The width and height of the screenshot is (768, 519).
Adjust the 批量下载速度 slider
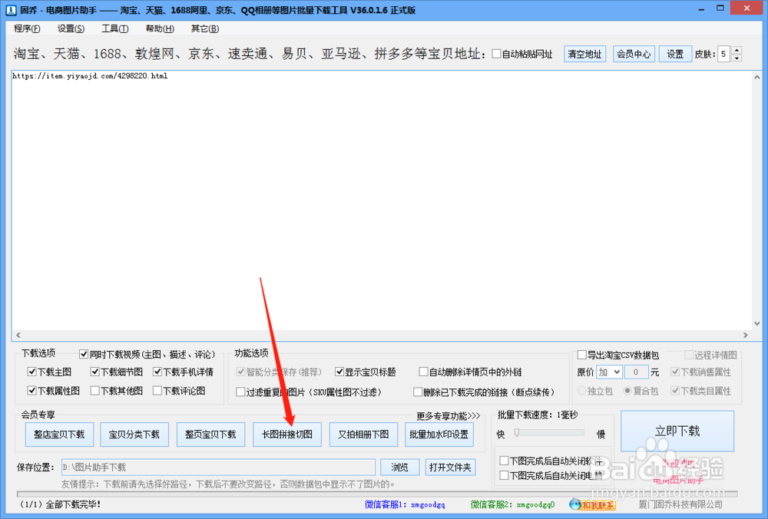coord(517,433)
